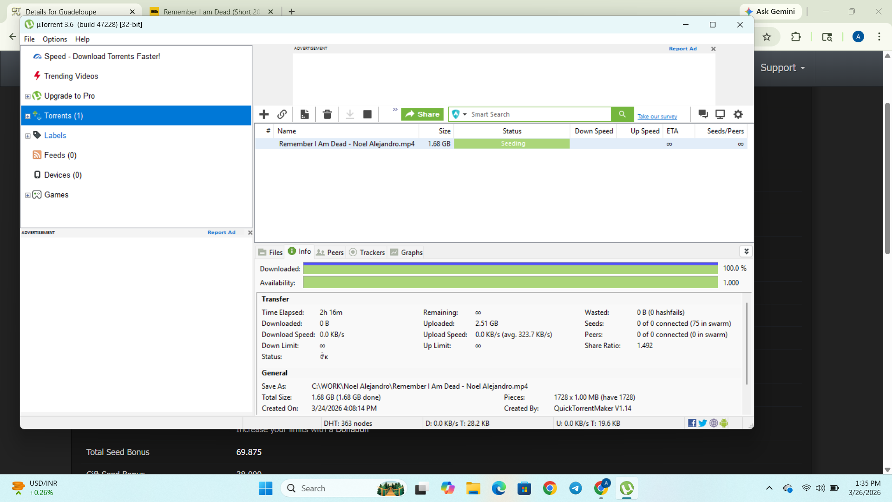Open the Add Torrent from URL icon
Screen dimensions: 892x502
tap(282, 114)
